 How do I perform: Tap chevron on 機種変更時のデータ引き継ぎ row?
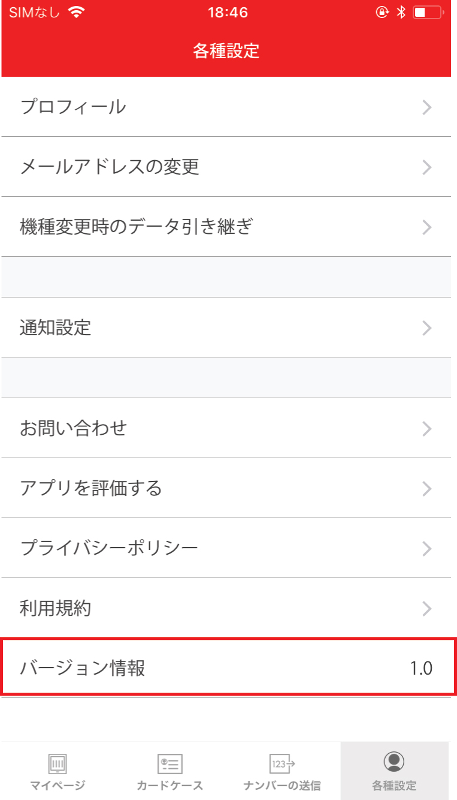[x=426, y=227]
